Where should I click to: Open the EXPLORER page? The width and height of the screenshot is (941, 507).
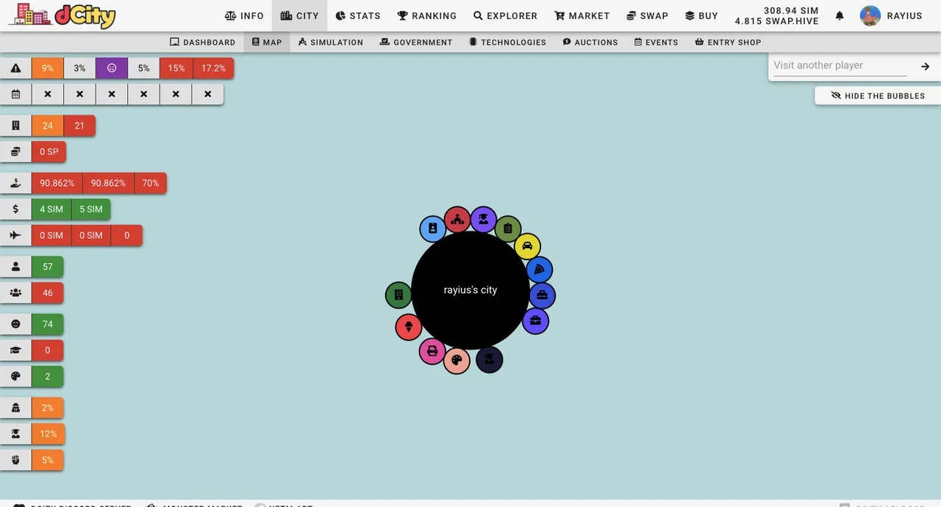pos(505,15)
